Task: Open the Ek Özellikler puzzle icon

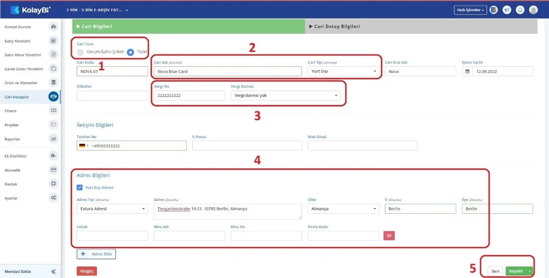Action: (x=54, y=156)
